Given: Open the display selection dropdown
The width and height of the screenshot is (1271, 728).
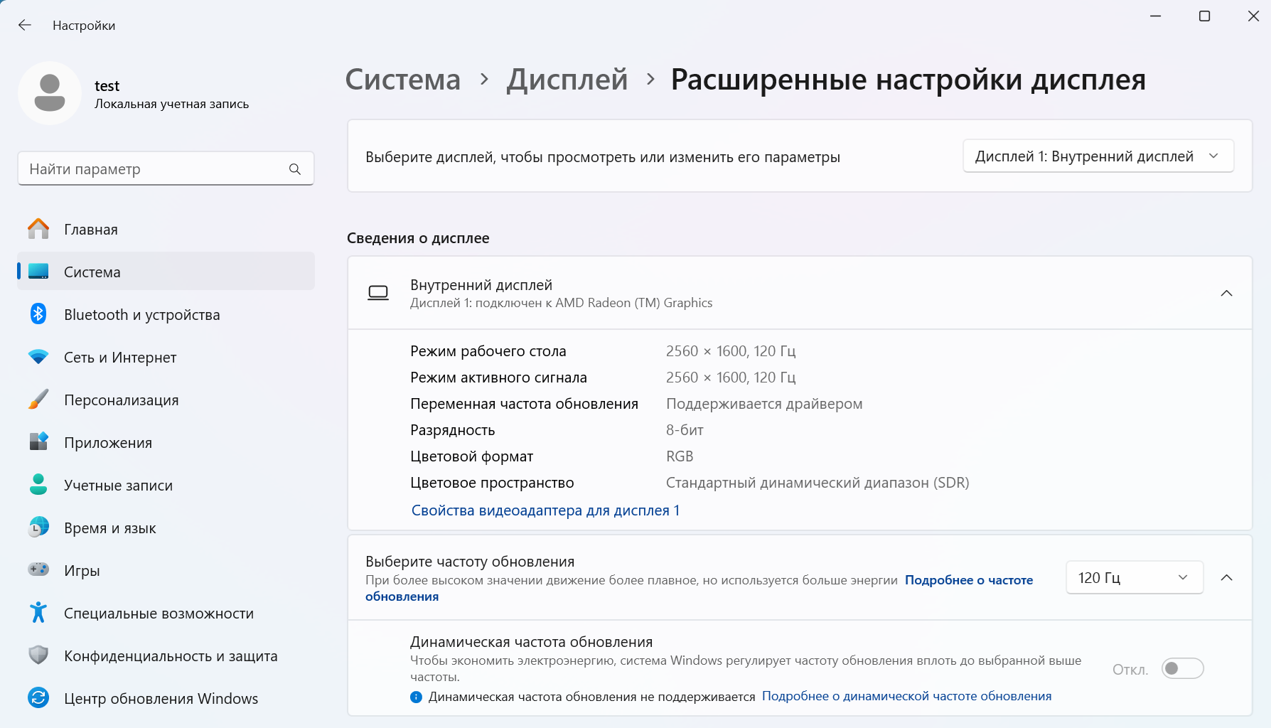Looking at the screenshot, I should 1098,156.
